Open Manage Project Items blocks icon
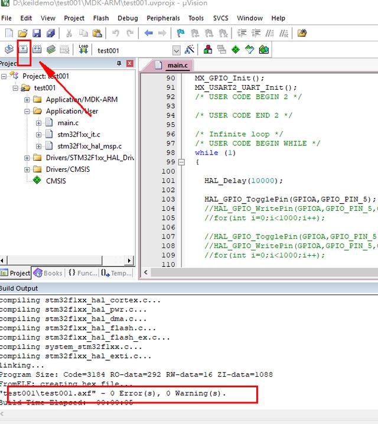The width and height of the screenshot is (378, 424). (208, 50)
